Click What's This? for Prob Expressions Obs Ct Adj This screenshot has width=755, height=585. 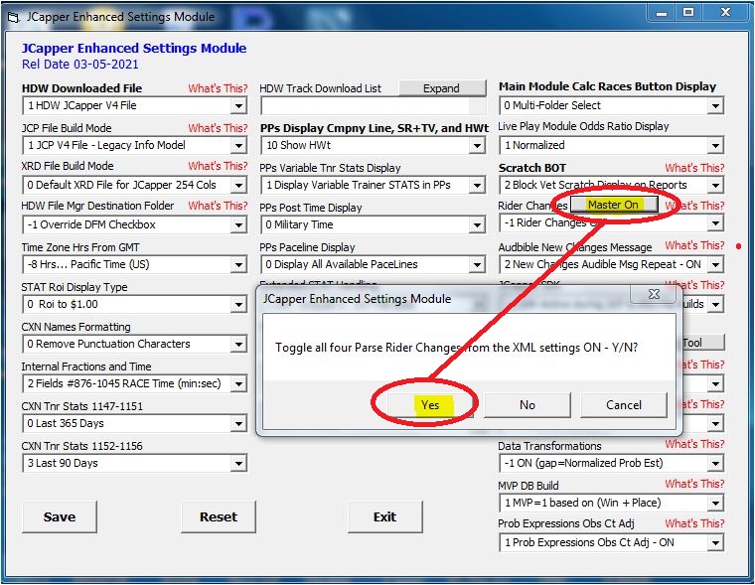694,523
